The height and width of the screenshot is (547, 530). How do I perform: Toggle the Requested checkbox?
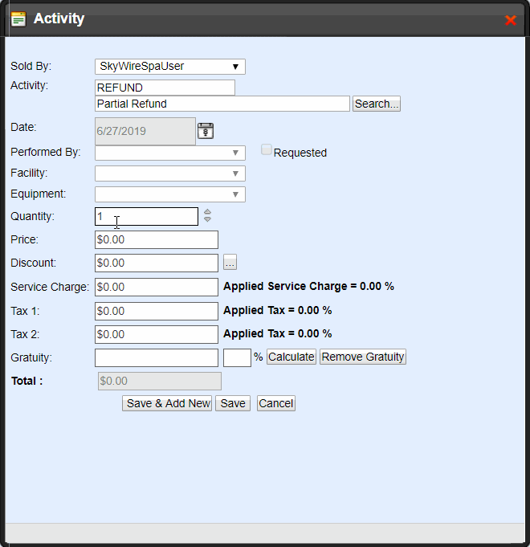tap(267, 150)
